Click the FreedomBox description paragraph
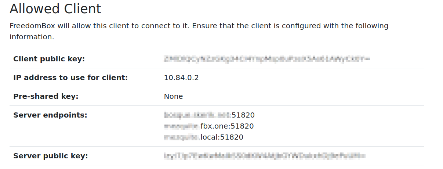This screenshot has width=443, height=169. pyautogui.click(x=199, y=31)
